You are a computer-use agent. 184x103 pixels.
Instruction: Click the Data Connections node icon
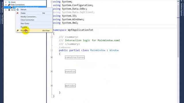click(x=9, y=5)
